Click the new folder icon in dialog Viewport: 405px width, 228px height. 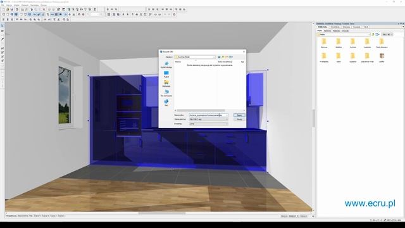(x=227, y=57)
